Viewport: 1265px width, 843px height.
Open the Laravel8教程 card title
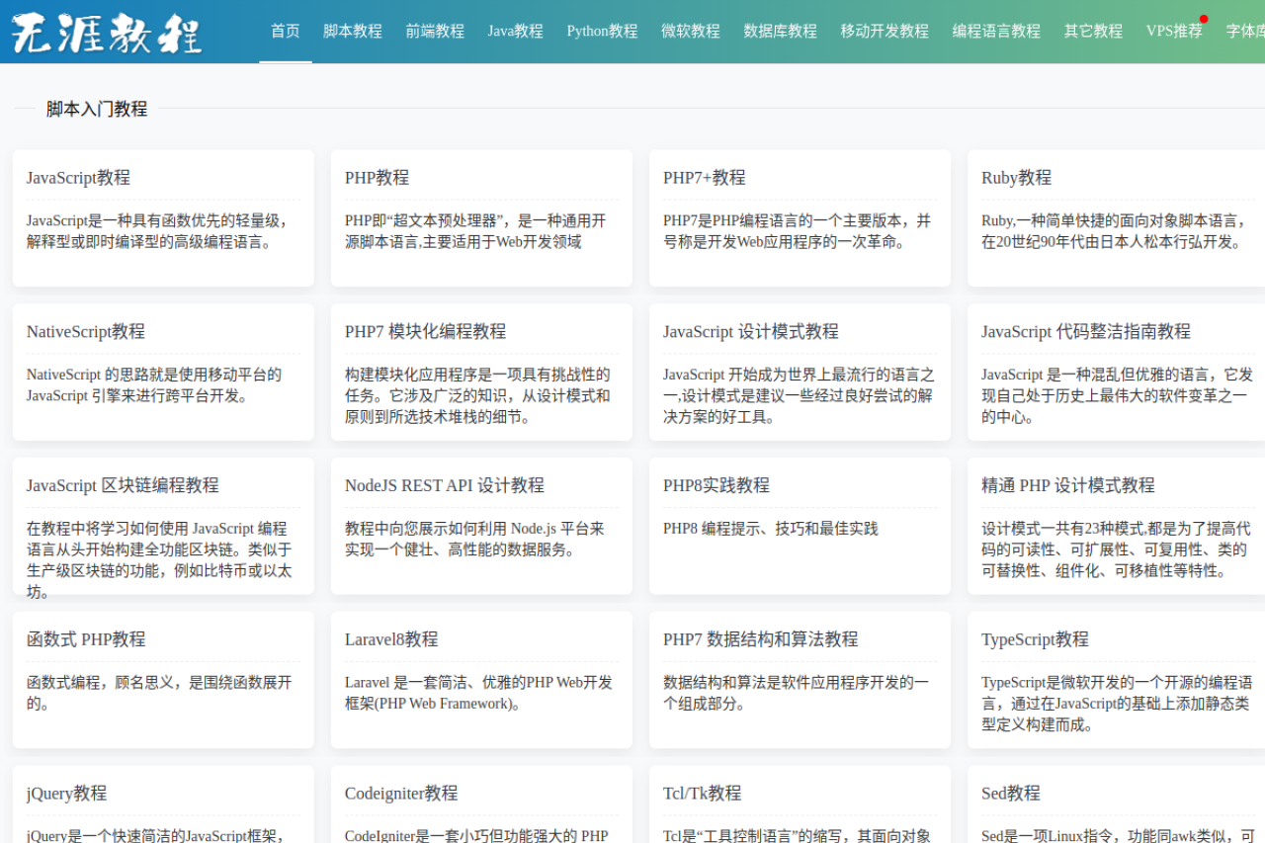click(391, 639)
